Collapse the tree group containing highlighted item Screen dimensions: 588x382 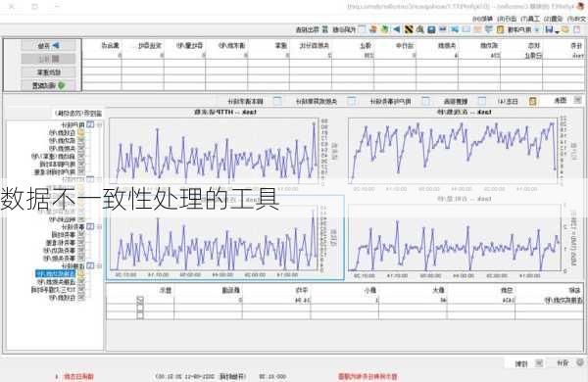(99, 265)
